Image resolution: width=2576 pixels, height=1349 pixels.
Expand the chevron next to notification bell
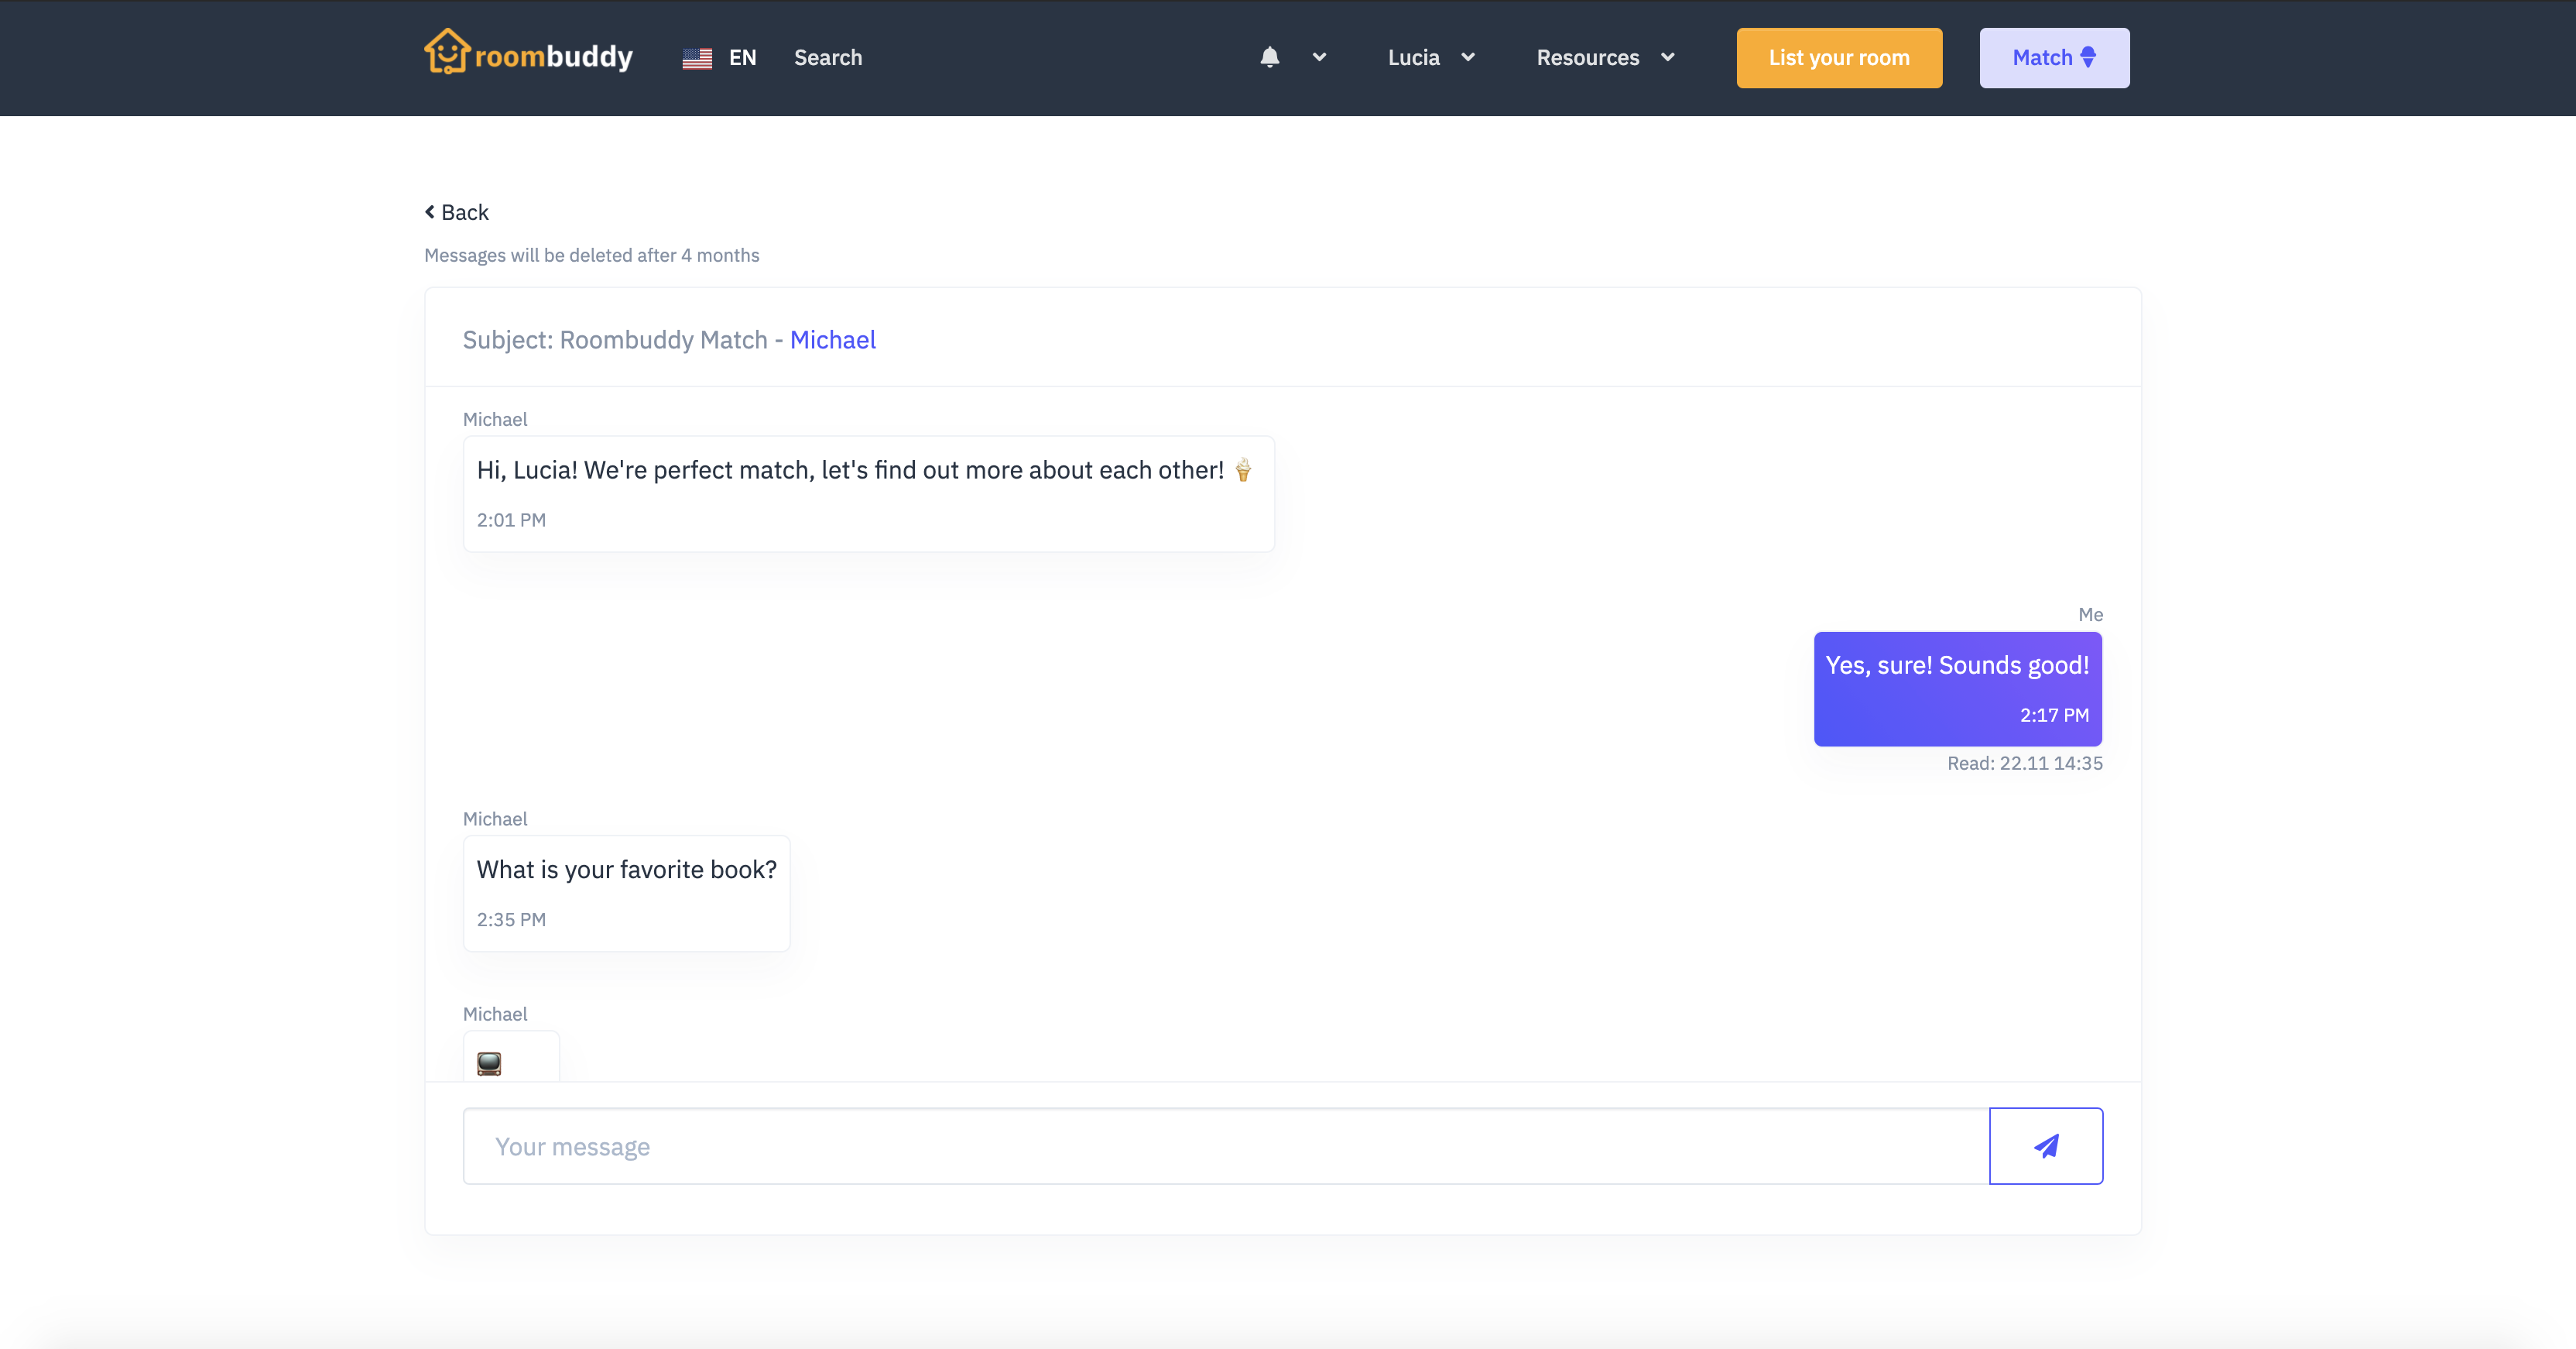[1319, 57]
